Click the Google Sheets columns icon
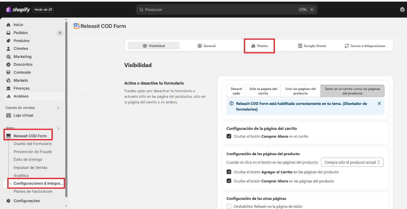This screenshot has width=407, height=209. tap(300, 46)
